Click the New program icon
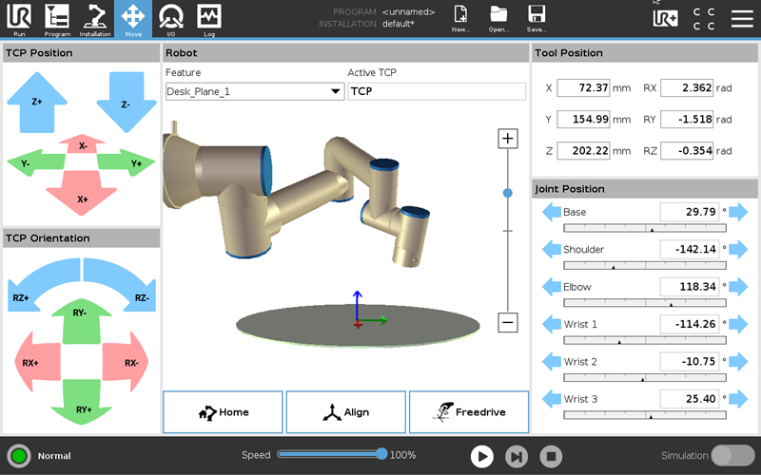This screenshot has width=761, height=475. (x=460, y=18)
